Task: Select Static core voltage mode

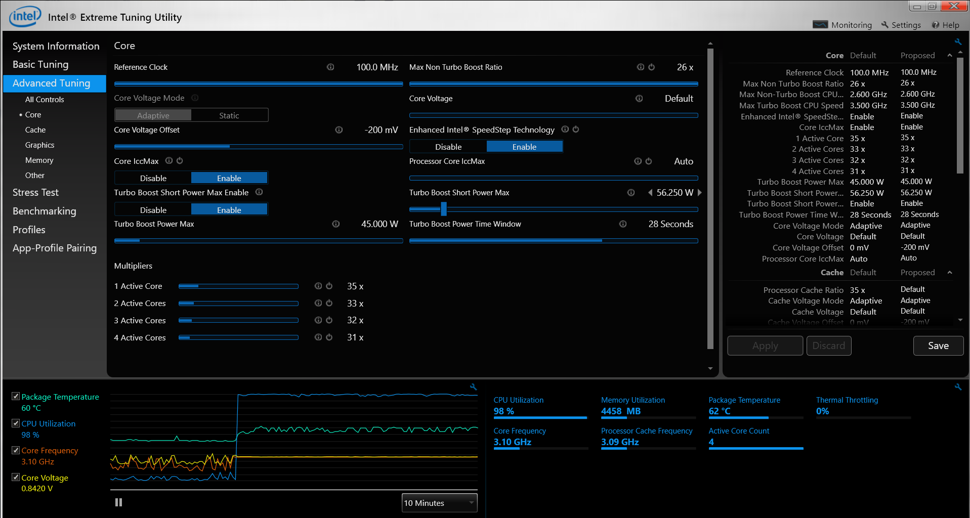Action: click(x=229, y=115)
